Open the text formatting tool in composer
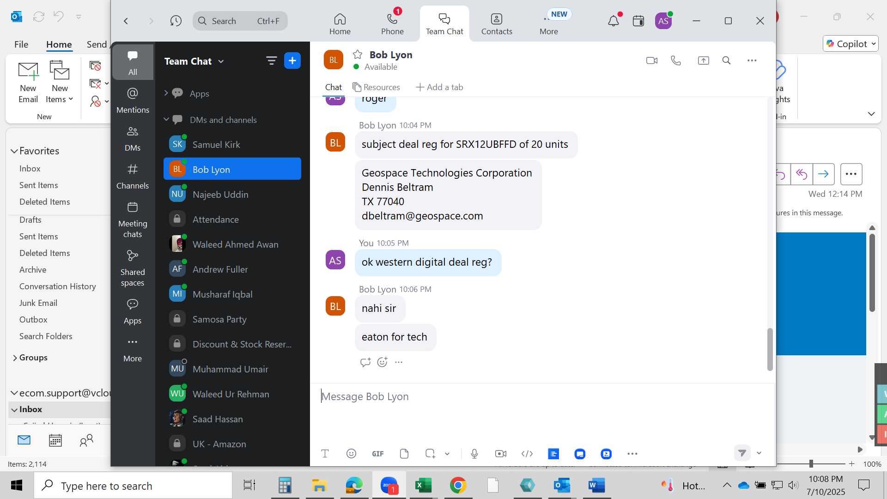 [x=325, y=454]
